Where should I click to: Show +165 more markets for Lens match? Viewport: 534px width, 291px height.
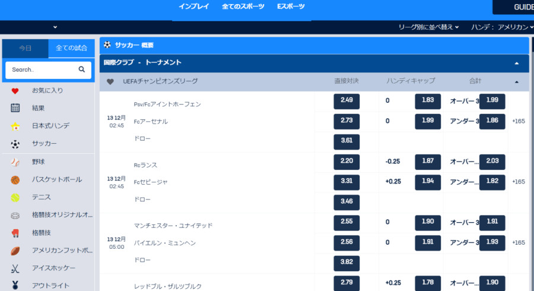point(519,182)
